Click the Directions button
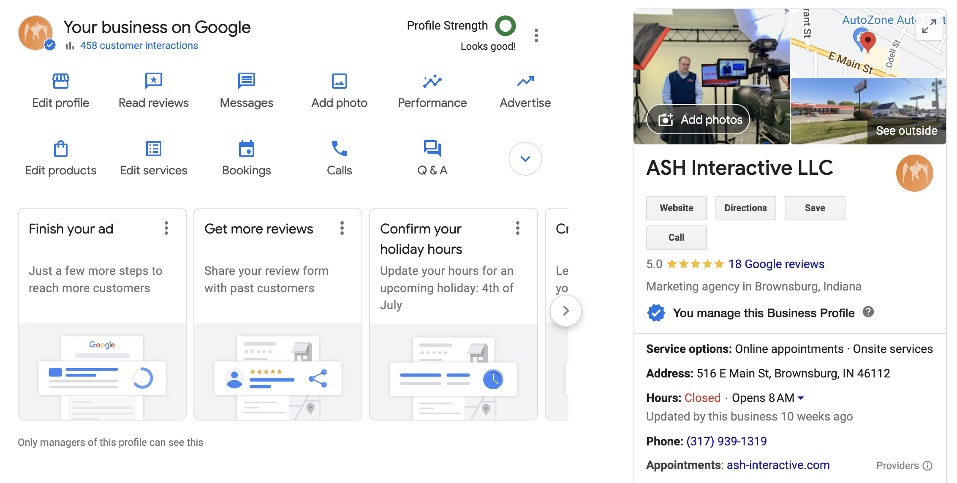The width and height of the screenshot is (957, 483). coord(745,208)
